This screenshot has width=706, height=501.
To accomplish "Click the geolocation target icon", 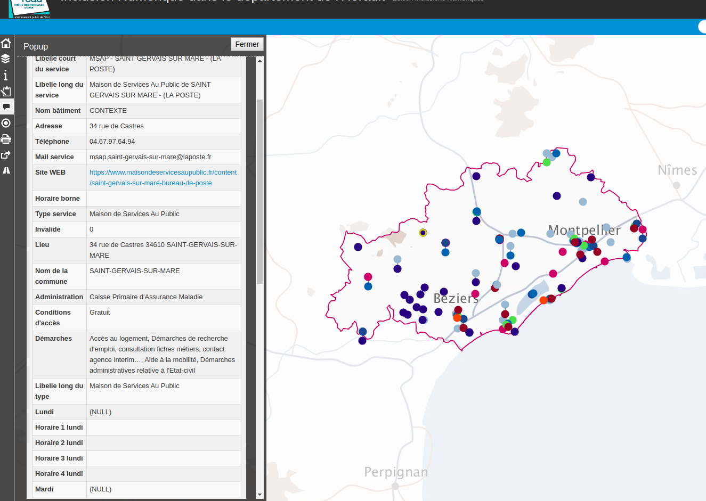I will point(6,123).
